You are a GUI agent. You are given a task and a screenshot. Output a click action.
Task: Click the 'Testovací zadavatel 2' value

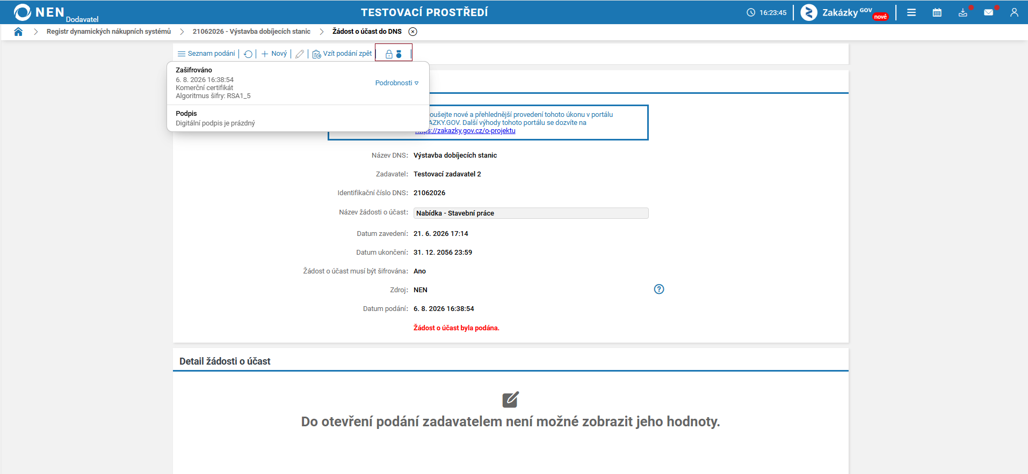(x=447, y=174)
